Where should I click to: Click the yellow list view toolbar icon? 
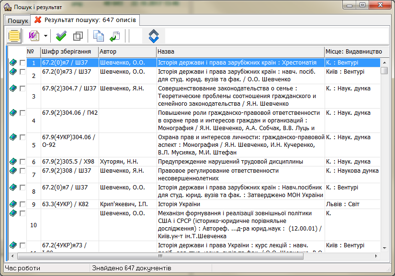point(14,36)
